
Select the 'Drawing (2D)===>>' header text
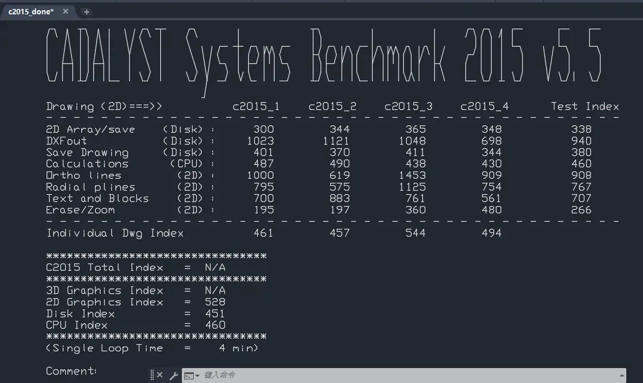tap(104, 106)
